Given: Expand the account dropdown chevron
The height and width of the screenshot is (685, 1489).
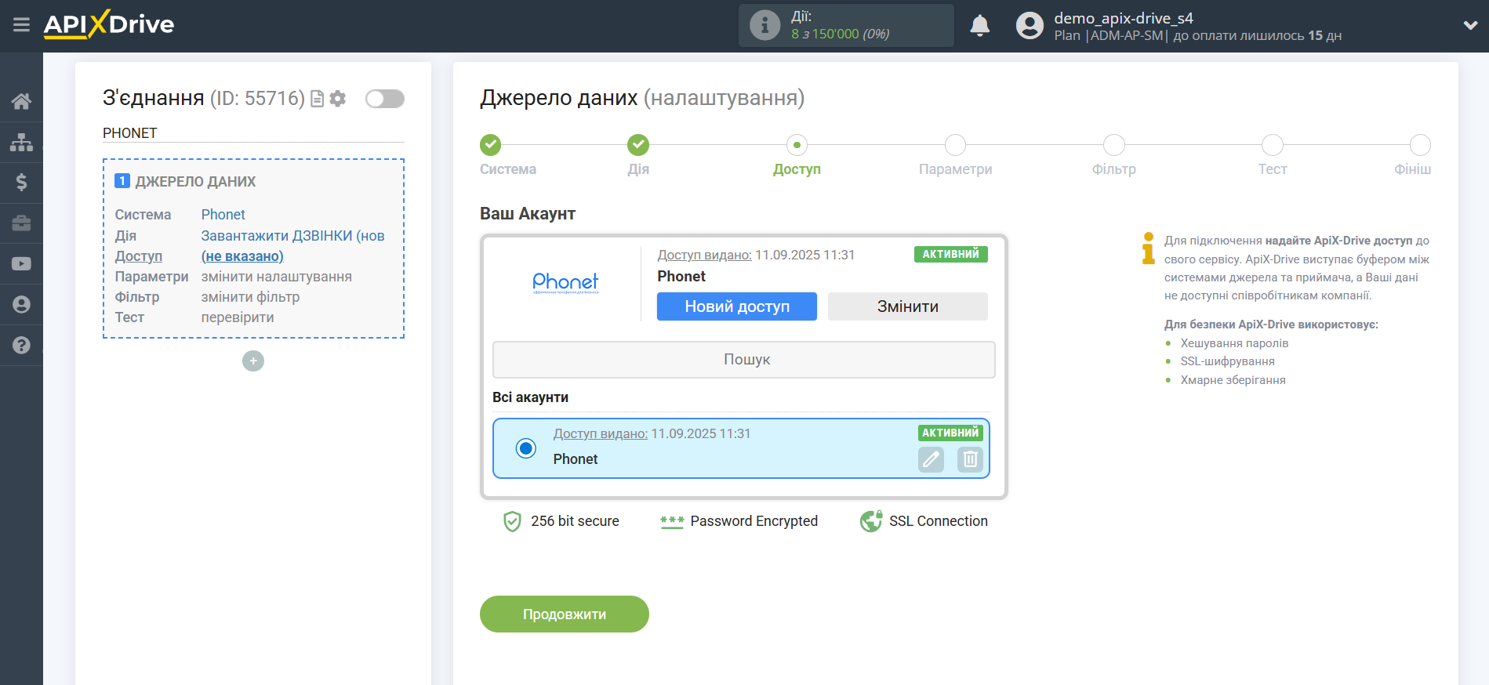Looking at the screenshot, I should pyautogui.click(x=1470, y=26).
